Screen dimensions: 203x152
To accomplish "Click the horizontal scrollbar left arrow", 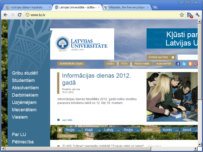I will coord(3,149).
